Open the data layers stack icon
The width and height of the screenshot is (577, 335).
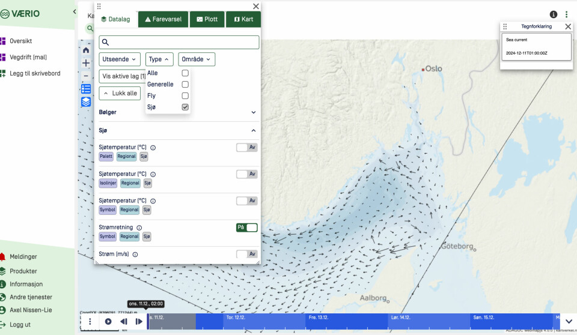pyautogui.click(x=86, y=101)
